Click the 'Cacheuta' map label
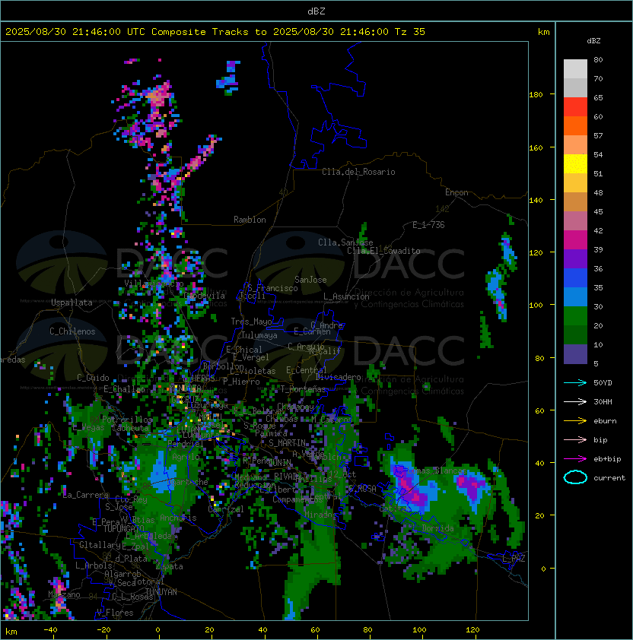633x640 pixels. (130, 428)
